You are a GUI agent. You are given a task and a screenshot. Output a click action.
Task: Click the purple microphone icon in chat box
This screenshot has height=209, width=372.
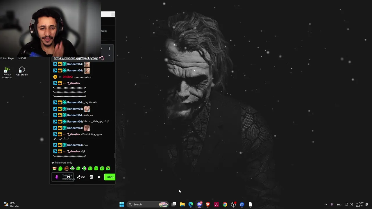coord(57,177)
